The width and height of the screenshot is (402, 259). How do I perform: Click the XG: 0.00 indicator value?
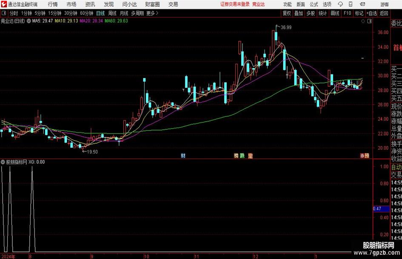click(37, 162)
